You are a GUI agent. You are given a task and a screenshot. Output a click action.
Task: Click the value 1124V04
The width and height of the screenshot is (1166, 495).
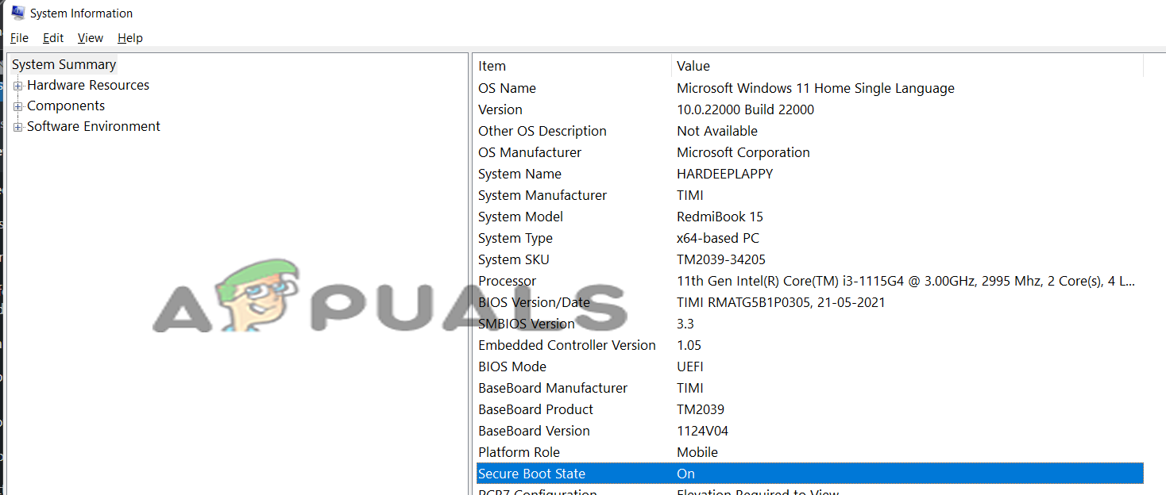click(x=702, y=431)
